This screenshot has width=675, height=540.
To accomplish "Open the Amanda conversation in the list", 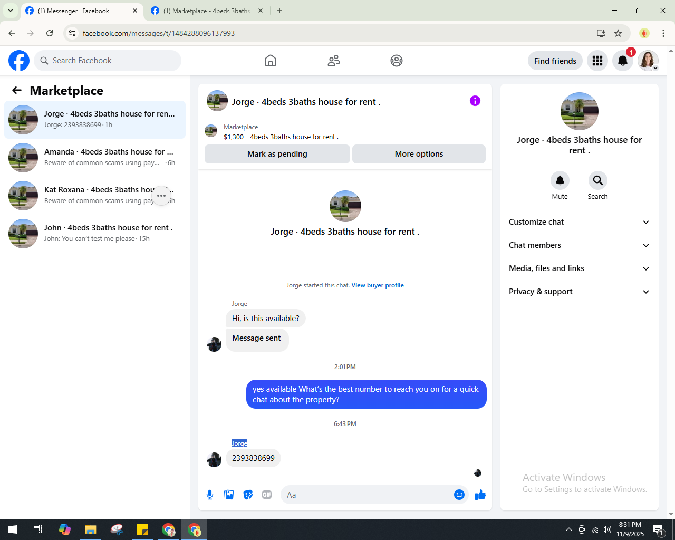I will click(95, 158).
